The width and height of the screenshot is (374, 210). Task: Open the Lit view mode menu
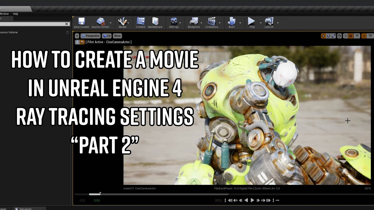[x=107, y=36]
